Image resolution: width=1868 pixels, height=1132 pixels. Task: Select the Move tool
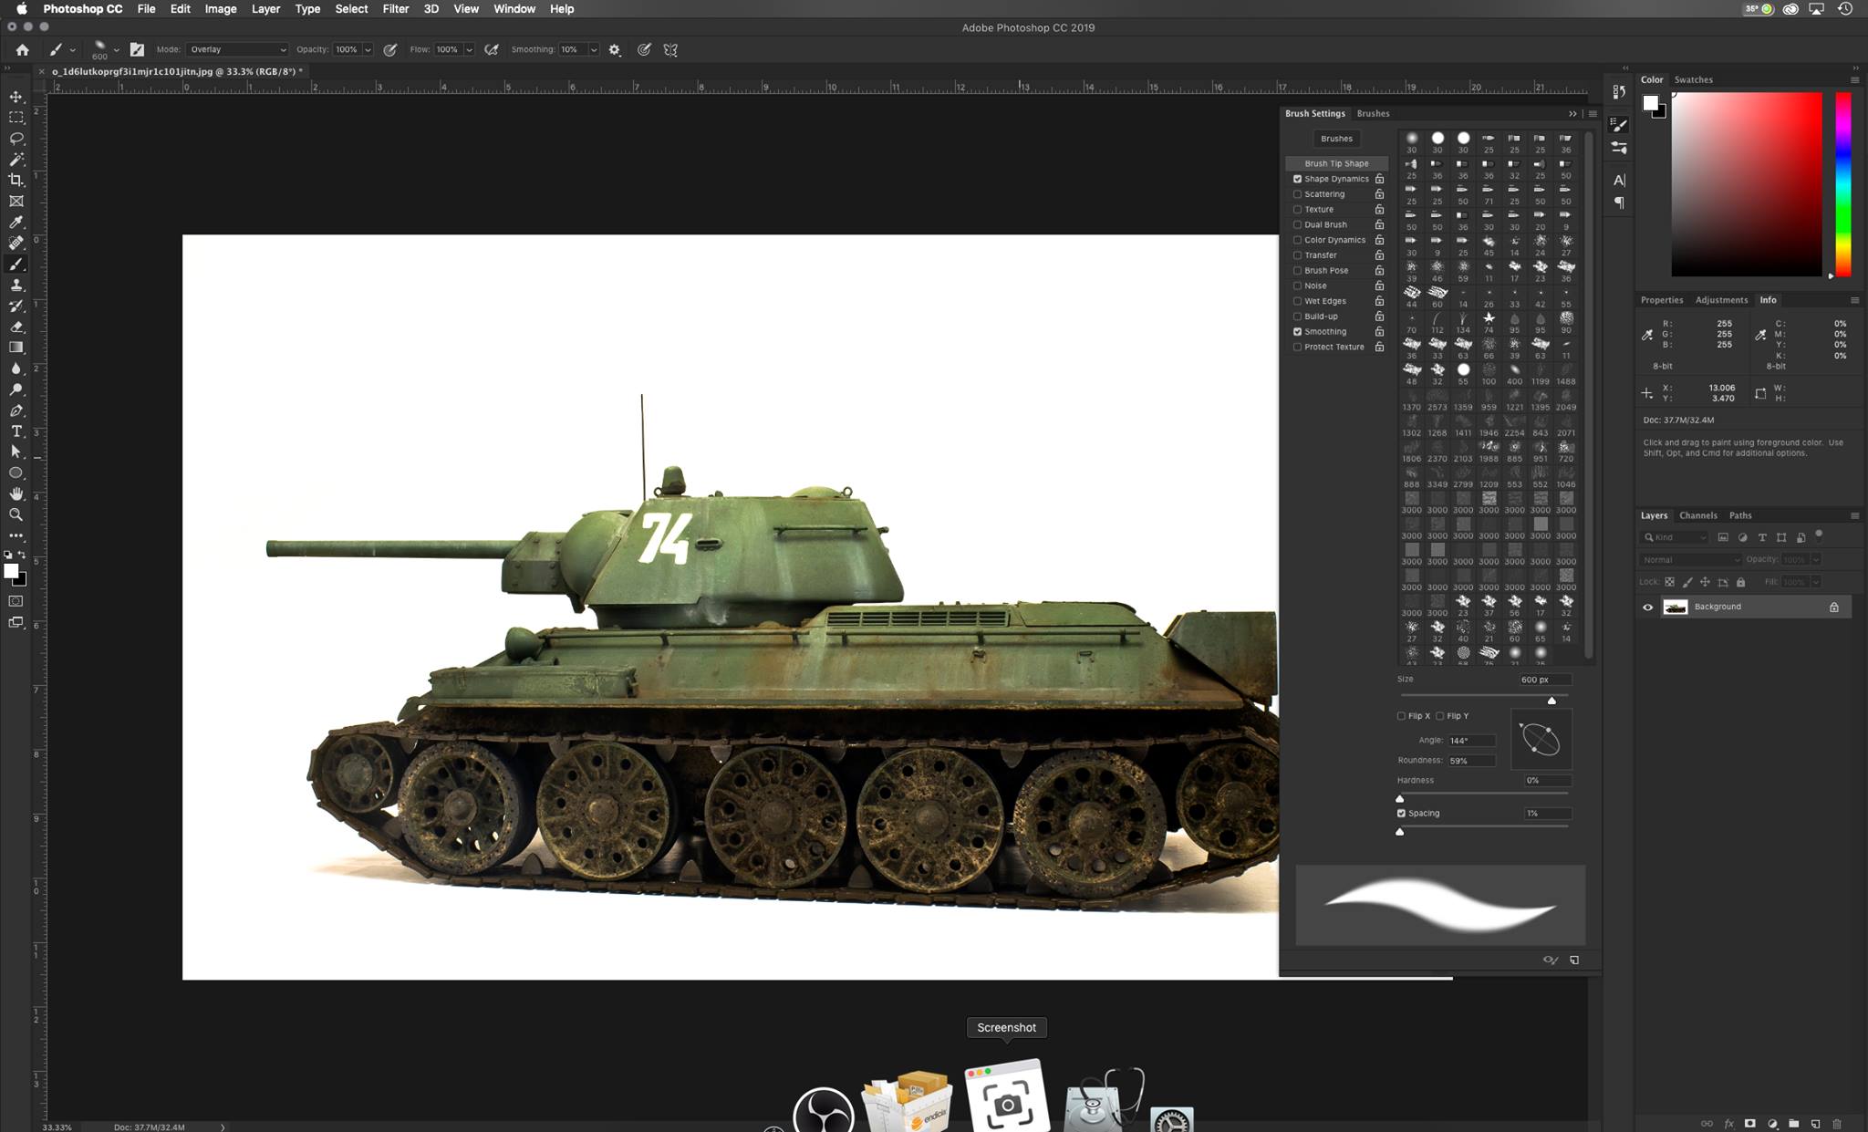[x=16, y=97]
